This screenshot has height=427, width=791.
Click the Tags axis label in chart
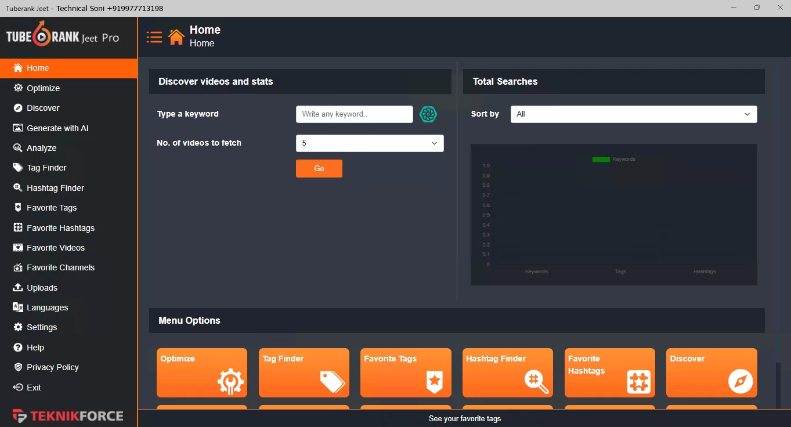tap(620, 272)
